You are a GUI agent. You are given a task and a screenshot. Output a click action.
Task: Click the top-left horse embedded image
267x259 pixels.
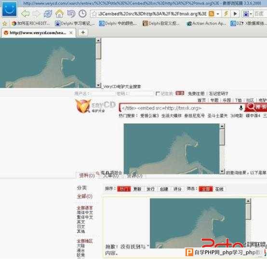click(48, 63)
